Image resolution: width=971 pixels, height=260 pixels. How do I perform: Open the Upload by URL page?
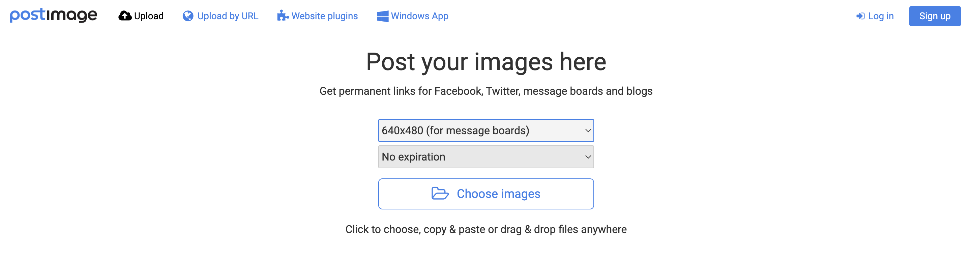coord(228,16)
